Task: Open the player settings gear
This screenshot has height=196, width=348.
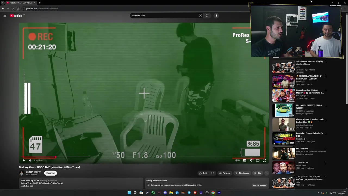Action: pyautogui.click(x=251, y=160)
